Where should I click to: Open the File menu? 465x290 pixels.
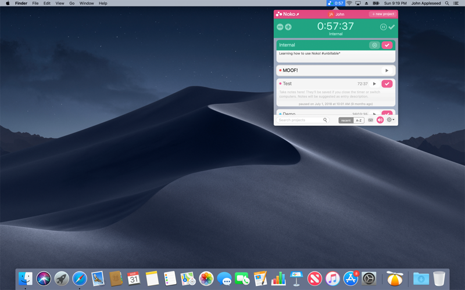(35, 3)
